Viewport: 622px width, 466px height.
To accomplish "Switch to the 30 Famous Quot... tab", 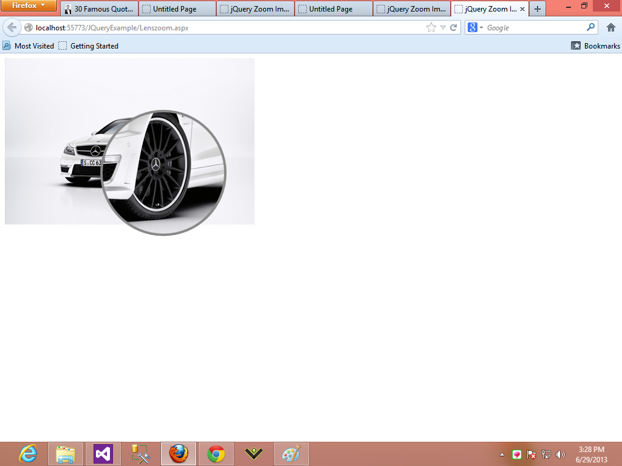I will tap(99, 8).
